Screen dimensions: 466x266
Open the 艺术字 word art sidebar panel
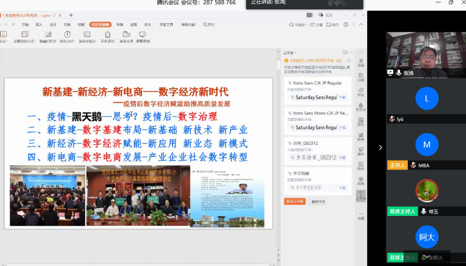click(361, 105)
